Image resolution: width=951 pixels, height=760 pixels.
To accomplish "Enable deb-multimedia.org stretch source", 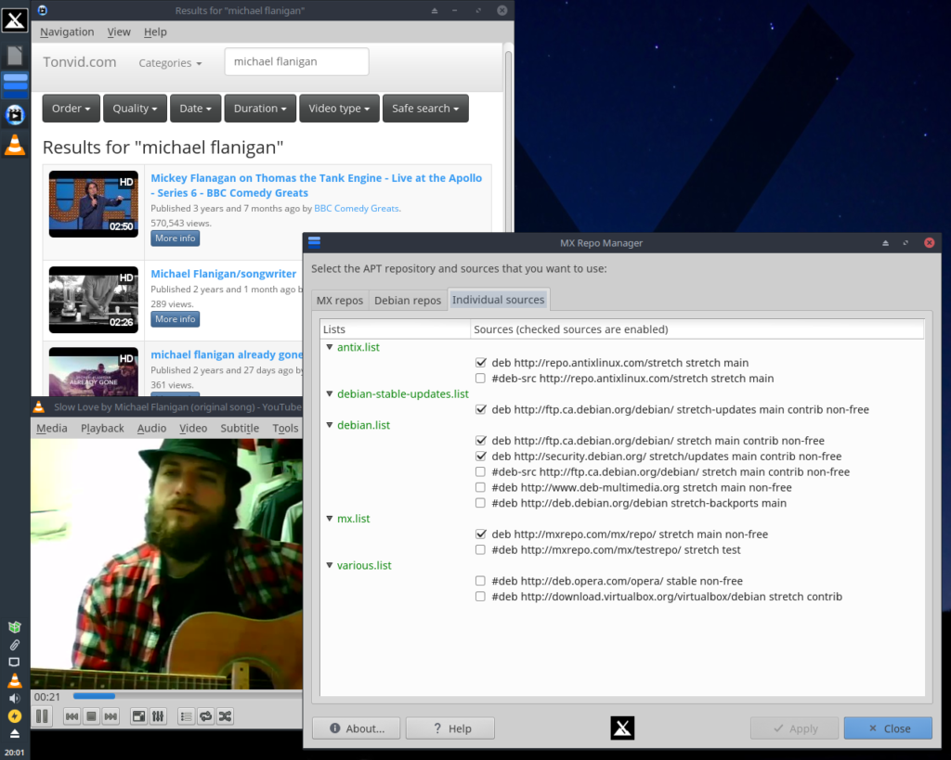I will (x=480, y=487).
